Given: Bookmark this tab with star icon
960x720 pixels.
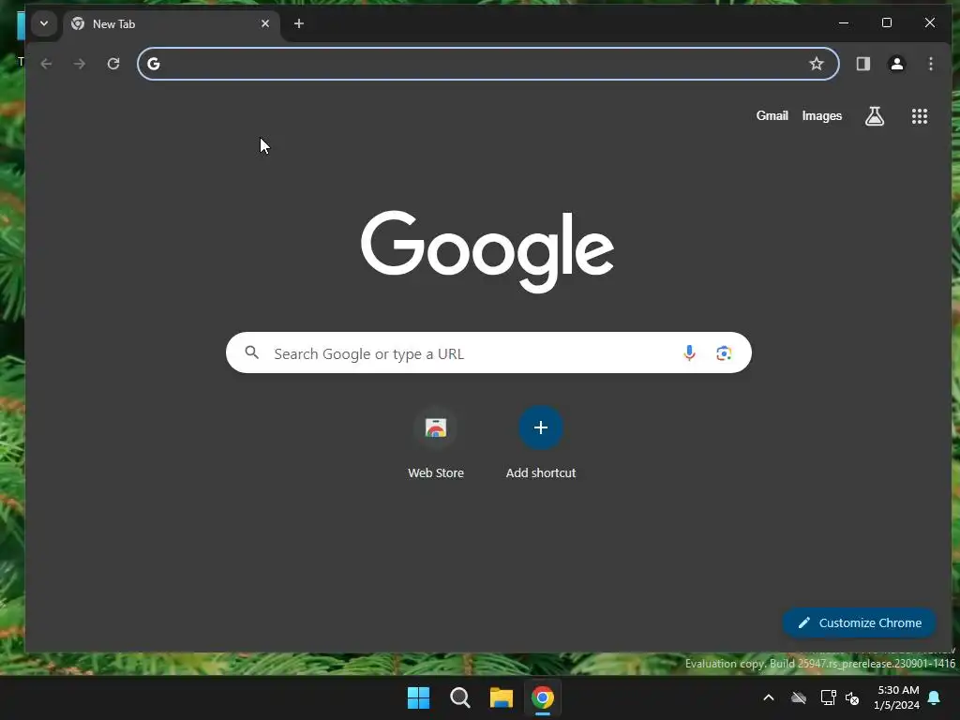Looking at the screenshot, I should (817, 64).
